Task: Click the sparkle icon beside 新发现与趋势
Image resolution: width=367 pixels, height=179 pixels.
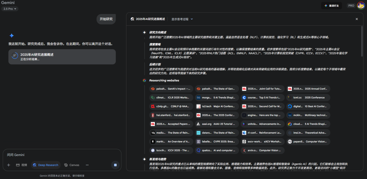Action: (x=144, y=159)
